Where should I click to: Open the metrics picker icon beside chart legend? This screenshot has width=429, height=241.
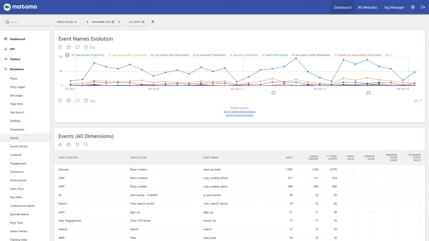point(67,55)
